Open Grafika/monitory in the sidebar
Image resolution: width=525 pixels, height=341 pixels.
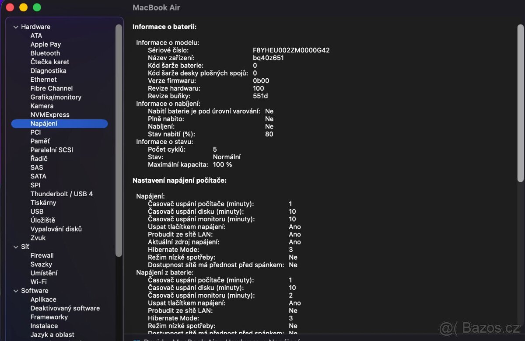click(56, 97)
